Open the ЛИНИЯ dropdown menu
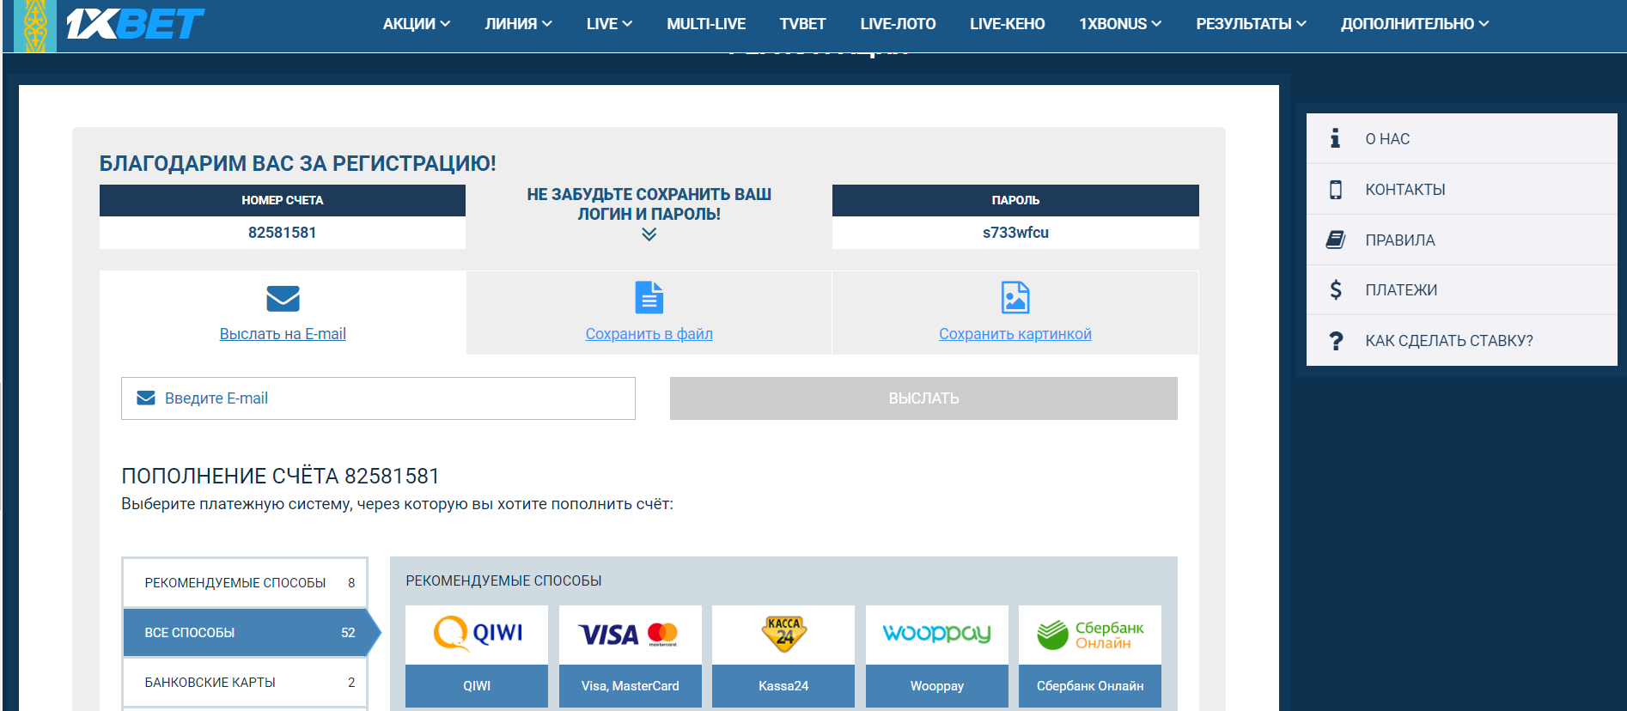Image resolution: width=1627 pixels, height=711 pixels. pyautogui.click(x=518, y=24)
